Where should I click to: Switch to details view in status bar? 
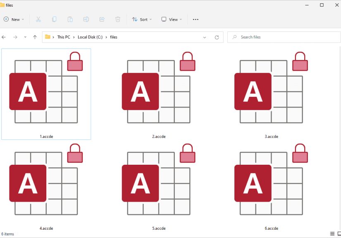coord(332,234)
